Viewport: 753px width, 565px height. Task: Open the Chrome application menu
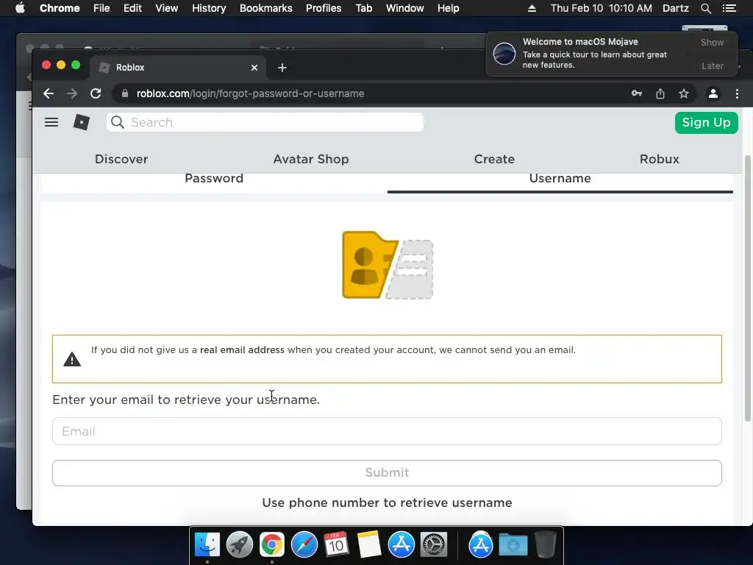60,8
